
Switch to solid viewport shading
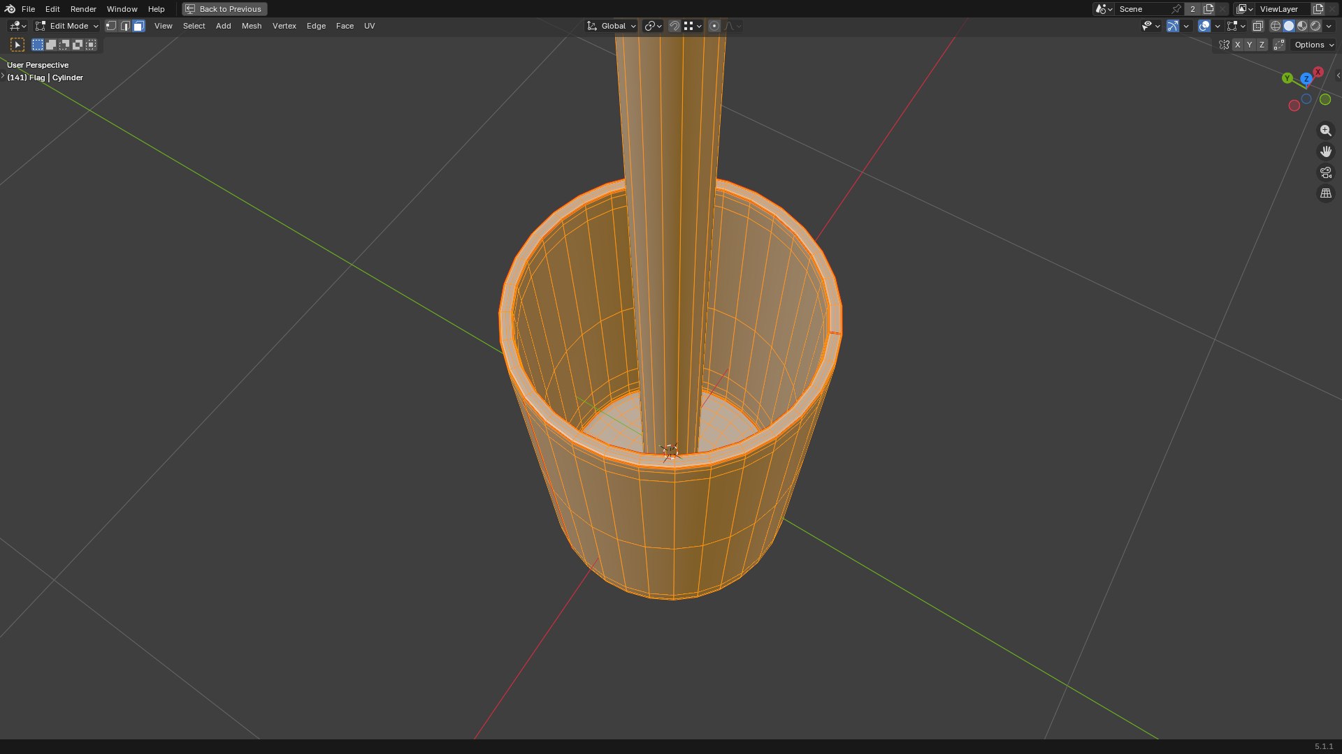click(1289, 26)
